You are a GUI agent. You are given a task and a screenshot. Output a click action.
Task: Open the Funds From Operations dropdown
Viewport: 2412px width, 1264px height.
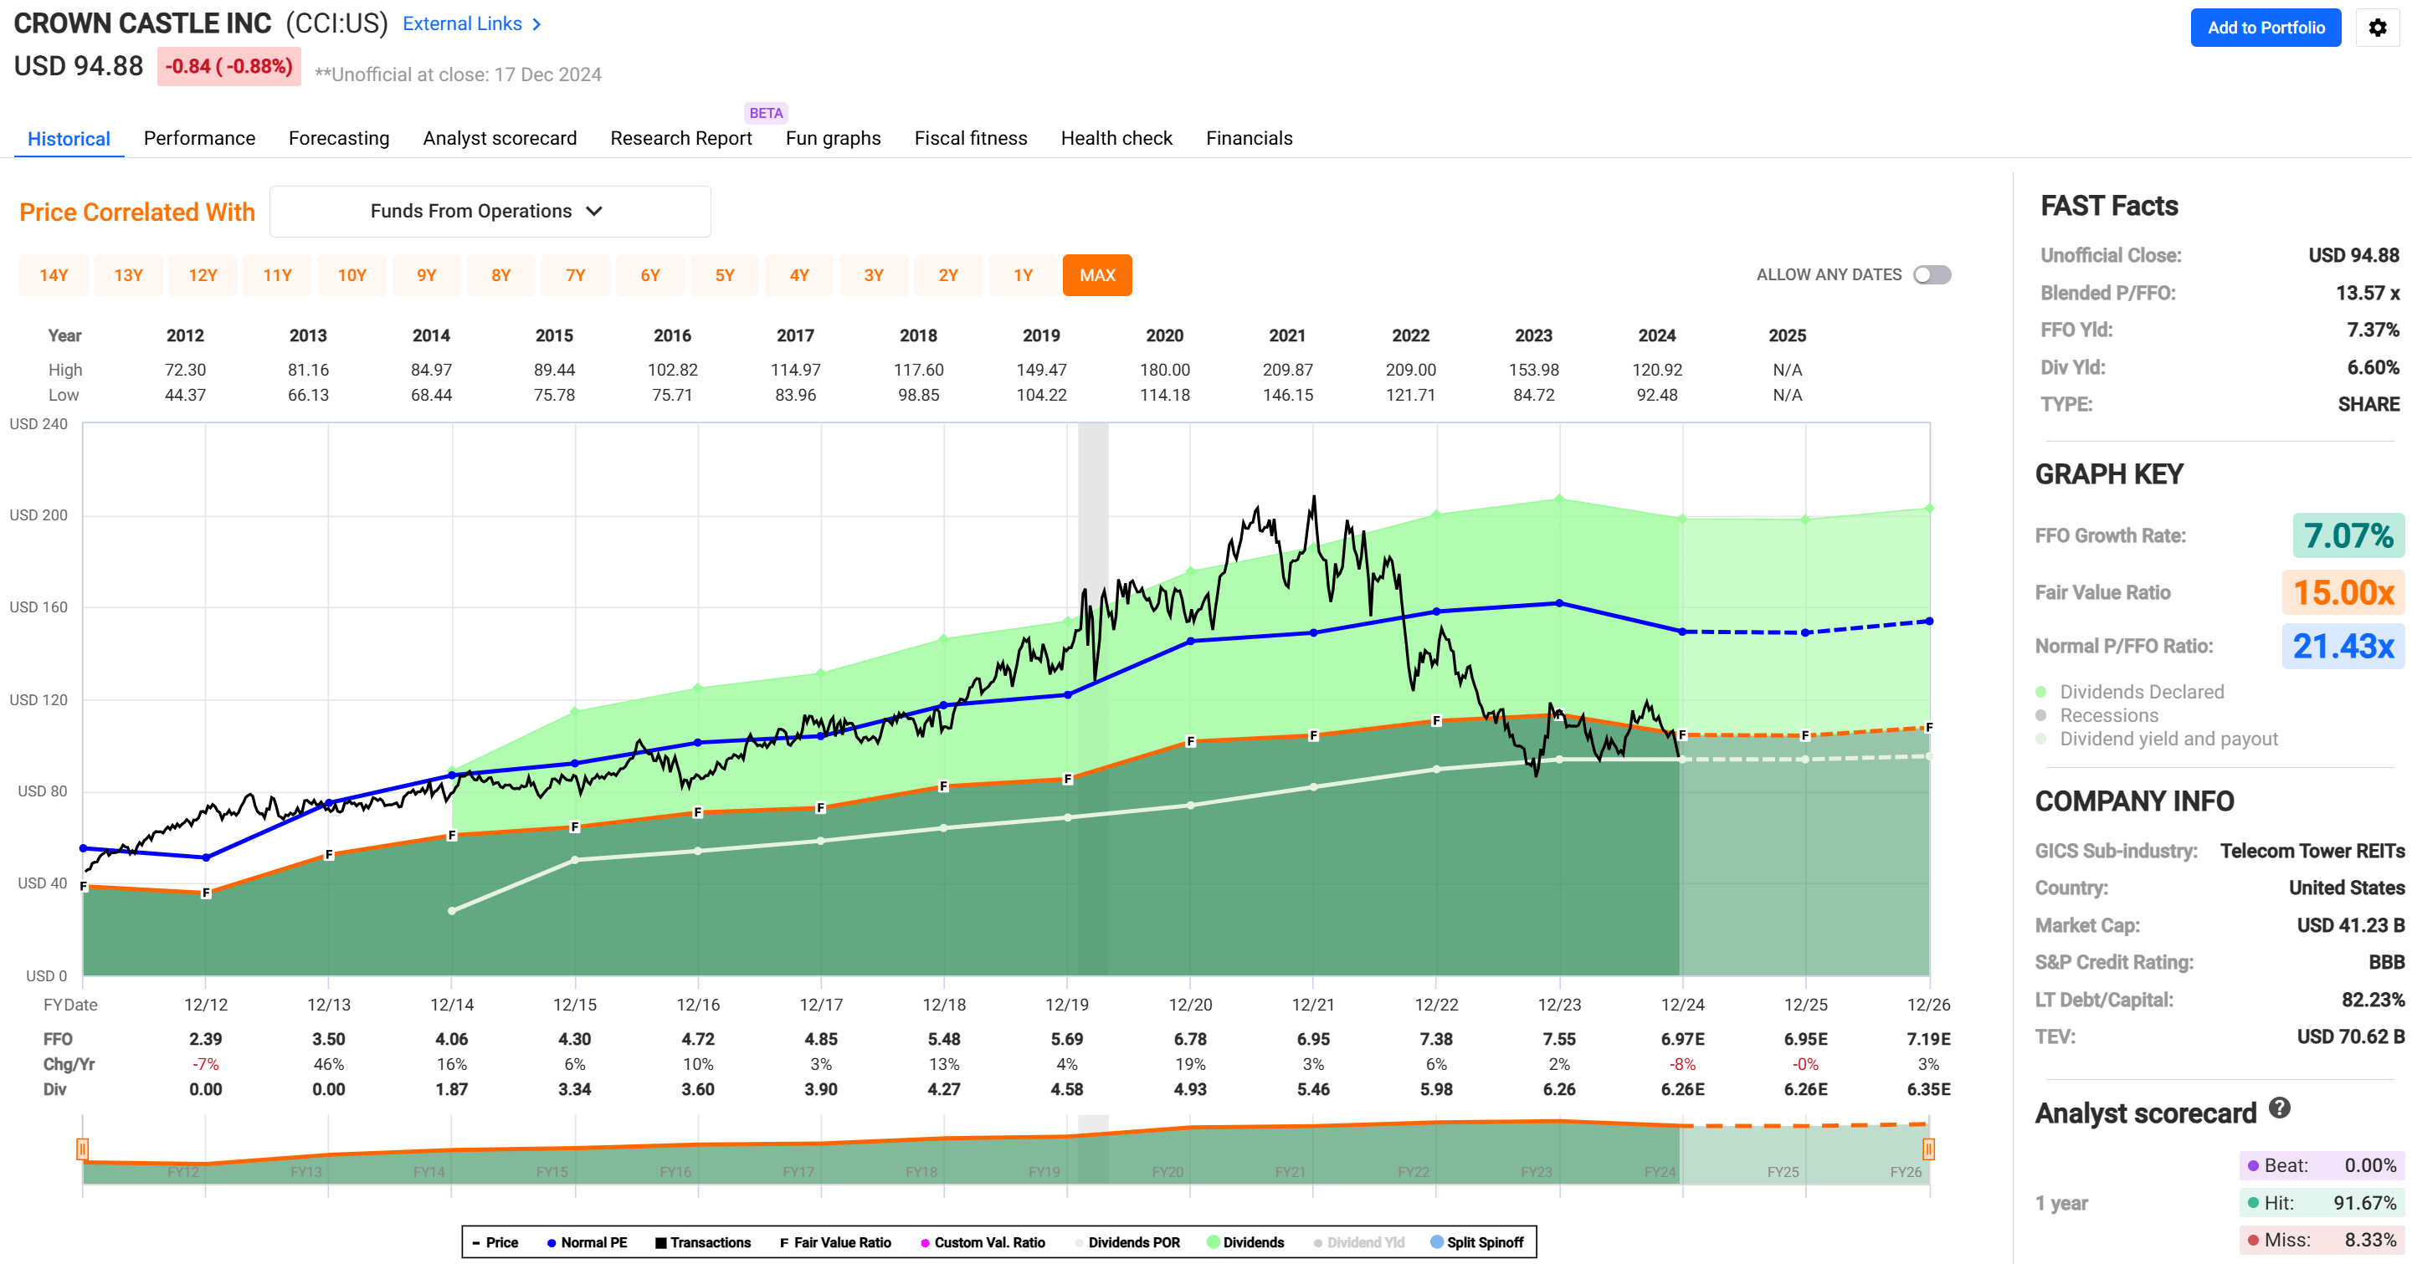[x=490, y=211]
